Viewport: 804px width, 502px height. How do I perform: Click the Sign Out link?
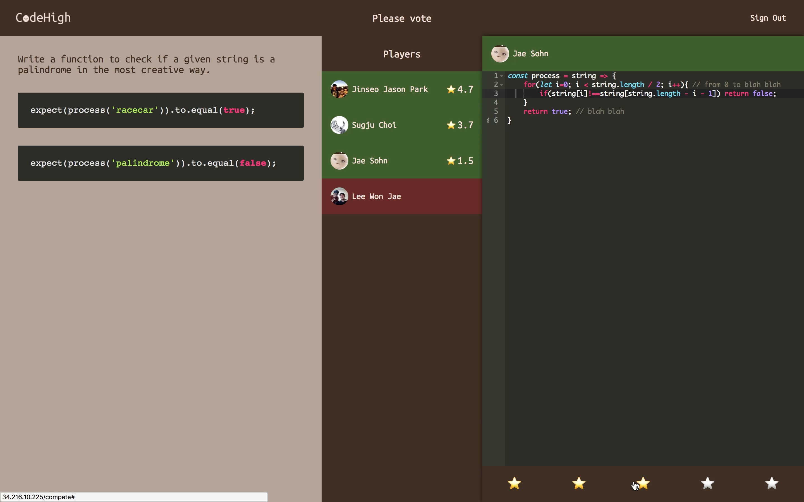click(x=767, y=18)
